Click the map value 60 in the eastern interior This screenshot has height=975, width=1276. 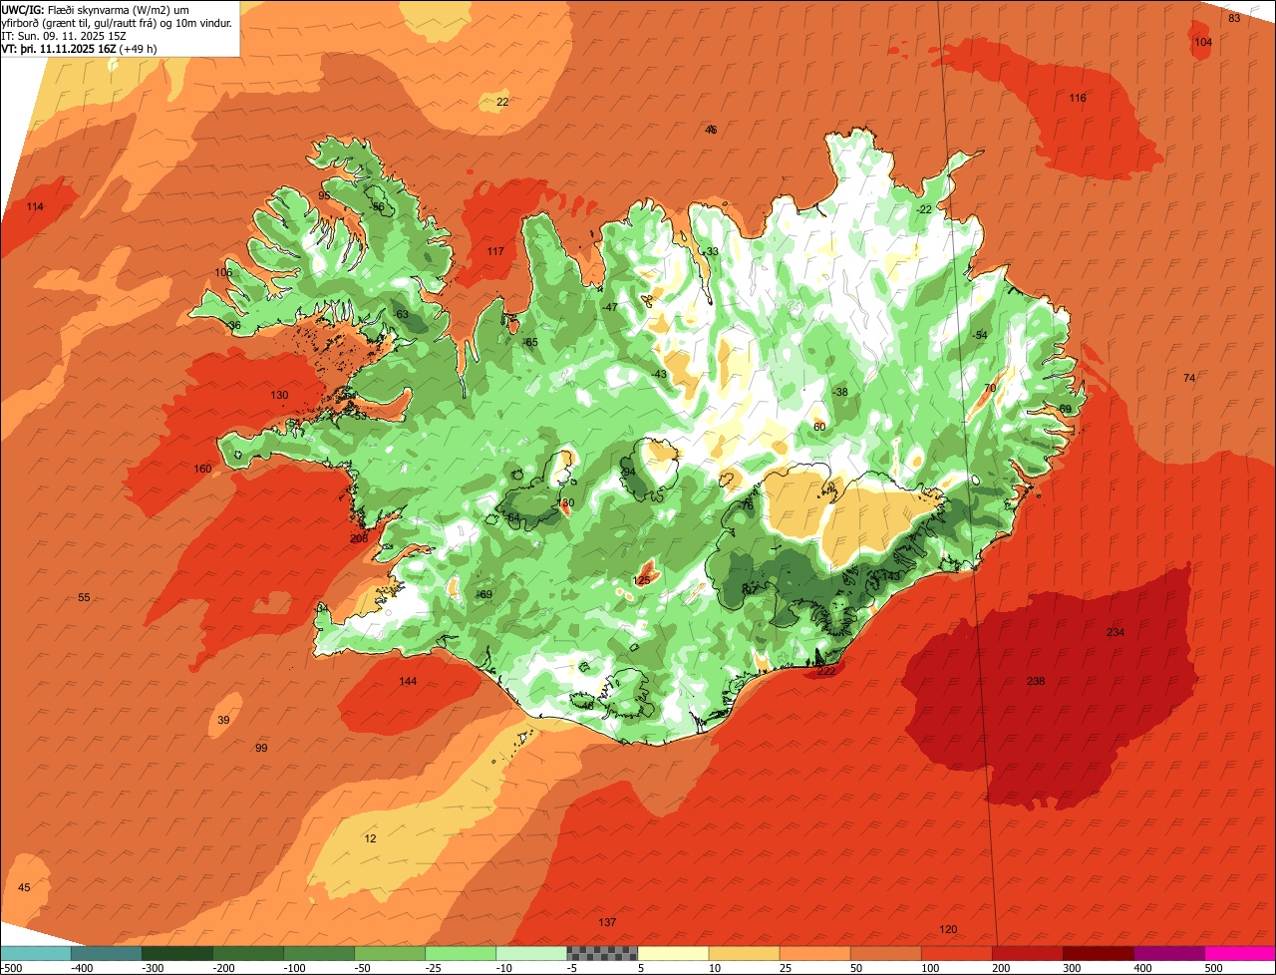[x=819, y=427]
